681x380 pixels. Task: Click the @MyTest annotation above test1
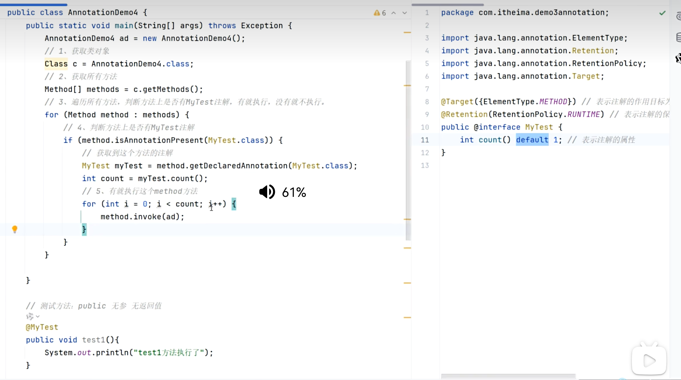(x=42, y=327)
